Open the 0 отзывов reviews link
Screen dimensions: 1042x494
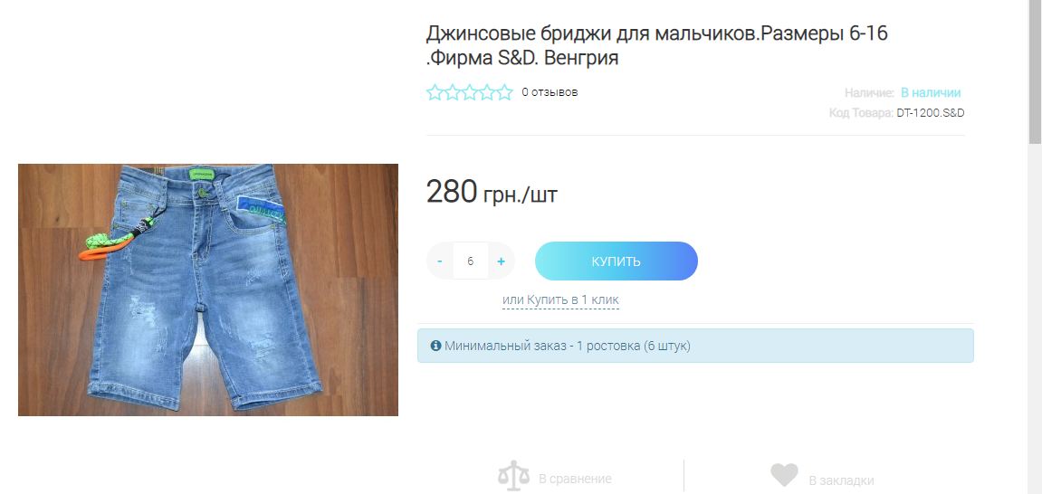coord(550,92)
